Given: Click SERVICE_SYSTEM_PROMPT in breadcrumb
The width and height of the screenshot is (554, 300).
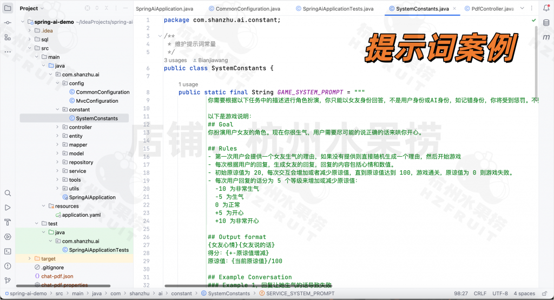Looking at the screenshot, I should 297,294.
